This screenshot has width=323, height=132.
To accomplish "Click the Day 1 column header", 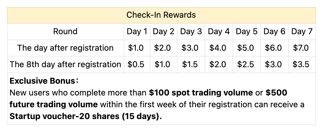I will click(x=137, y=32).
